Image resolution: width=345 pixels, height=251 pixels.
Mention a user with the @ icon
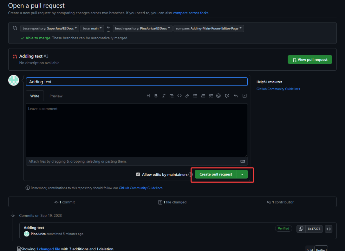218,96
